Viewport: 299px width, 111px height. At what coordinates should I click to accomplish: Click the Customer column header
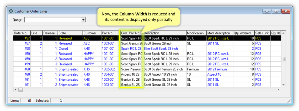click(92, 33)
